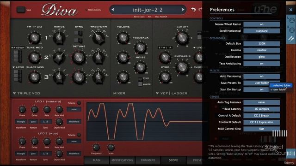
Task: Click oscillator 2 DETUNE knob
Action: [79, 57]
